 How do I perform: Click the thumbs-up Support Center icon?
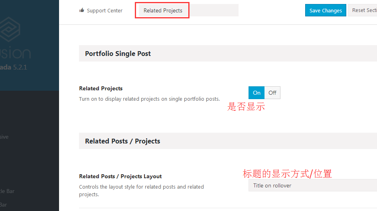(x=82, y=10)
